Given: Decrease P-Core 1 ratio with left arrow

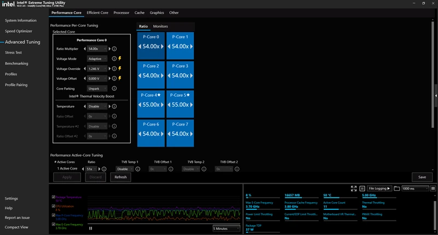Looking at the screenshot, I should coord(169,46).
